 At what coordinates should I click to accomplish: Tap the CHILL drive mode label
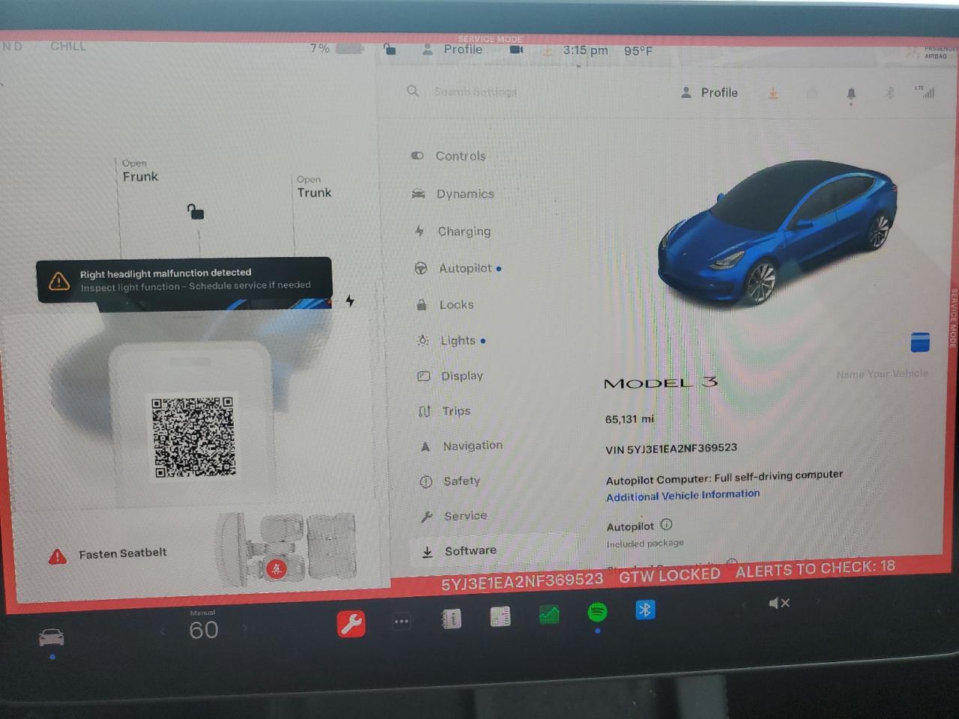tap(68, 46)
